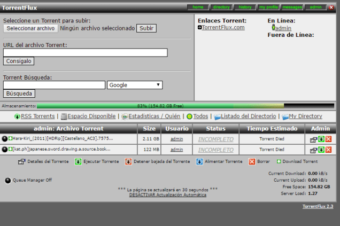Screen dimensions: 340x226
Task: Click the Búsqueda search button
Action: click(19, 93)
